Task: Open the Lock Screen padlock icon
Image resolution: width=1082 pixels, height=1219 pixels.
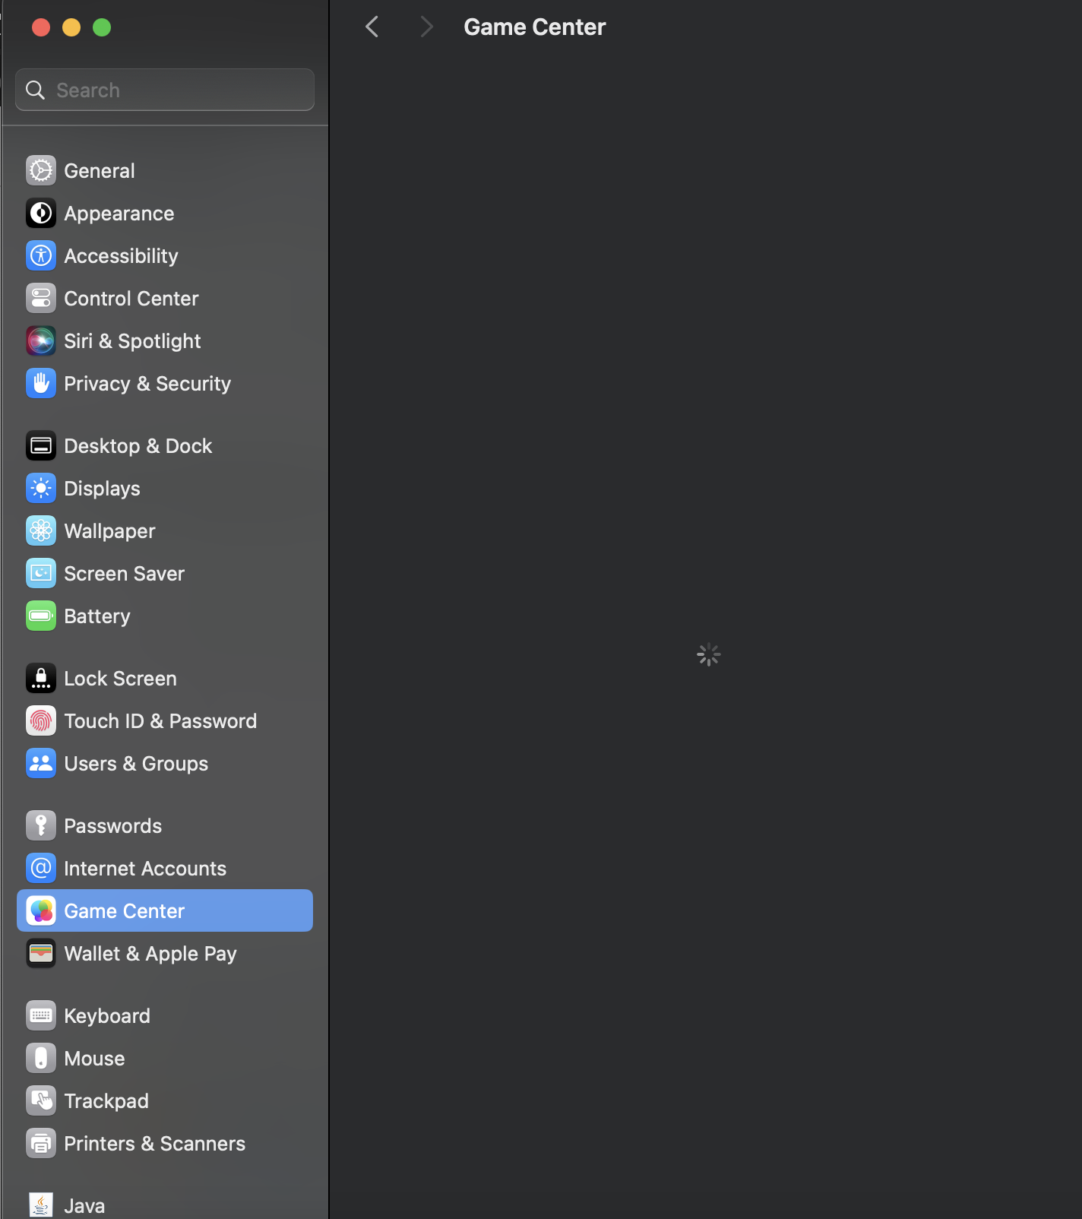Action: (x=41, y=679)
